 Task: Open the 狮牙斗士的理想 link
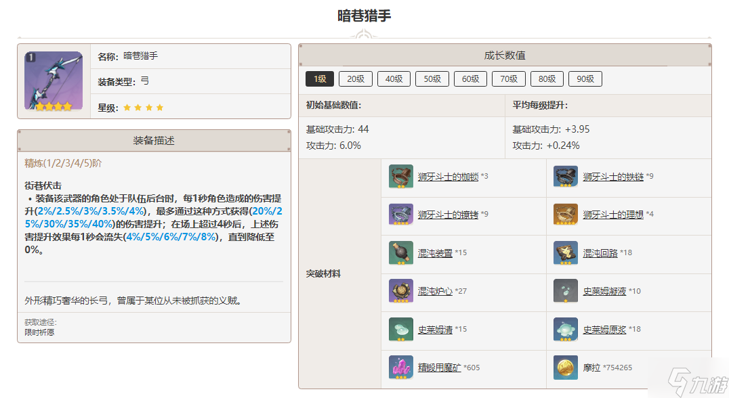(612, 215)
